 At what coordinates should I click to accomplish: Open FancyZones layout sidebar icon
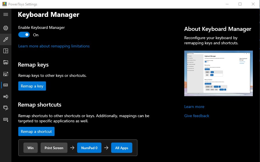coord(6,51)
